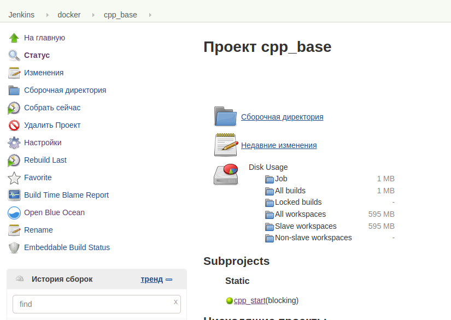Click the red Удалить Проект icon
This screenshot has height=320, width=451.
[14, 125]
